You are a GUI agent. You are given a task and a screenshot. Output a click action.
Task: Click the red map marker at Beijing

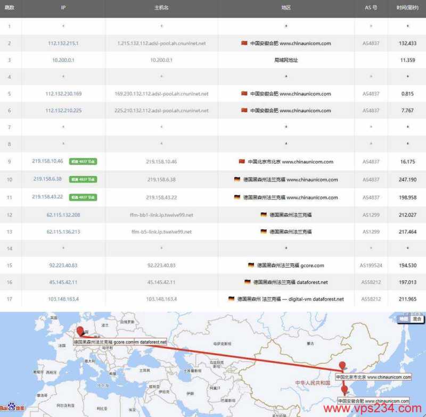click(343, 367)
